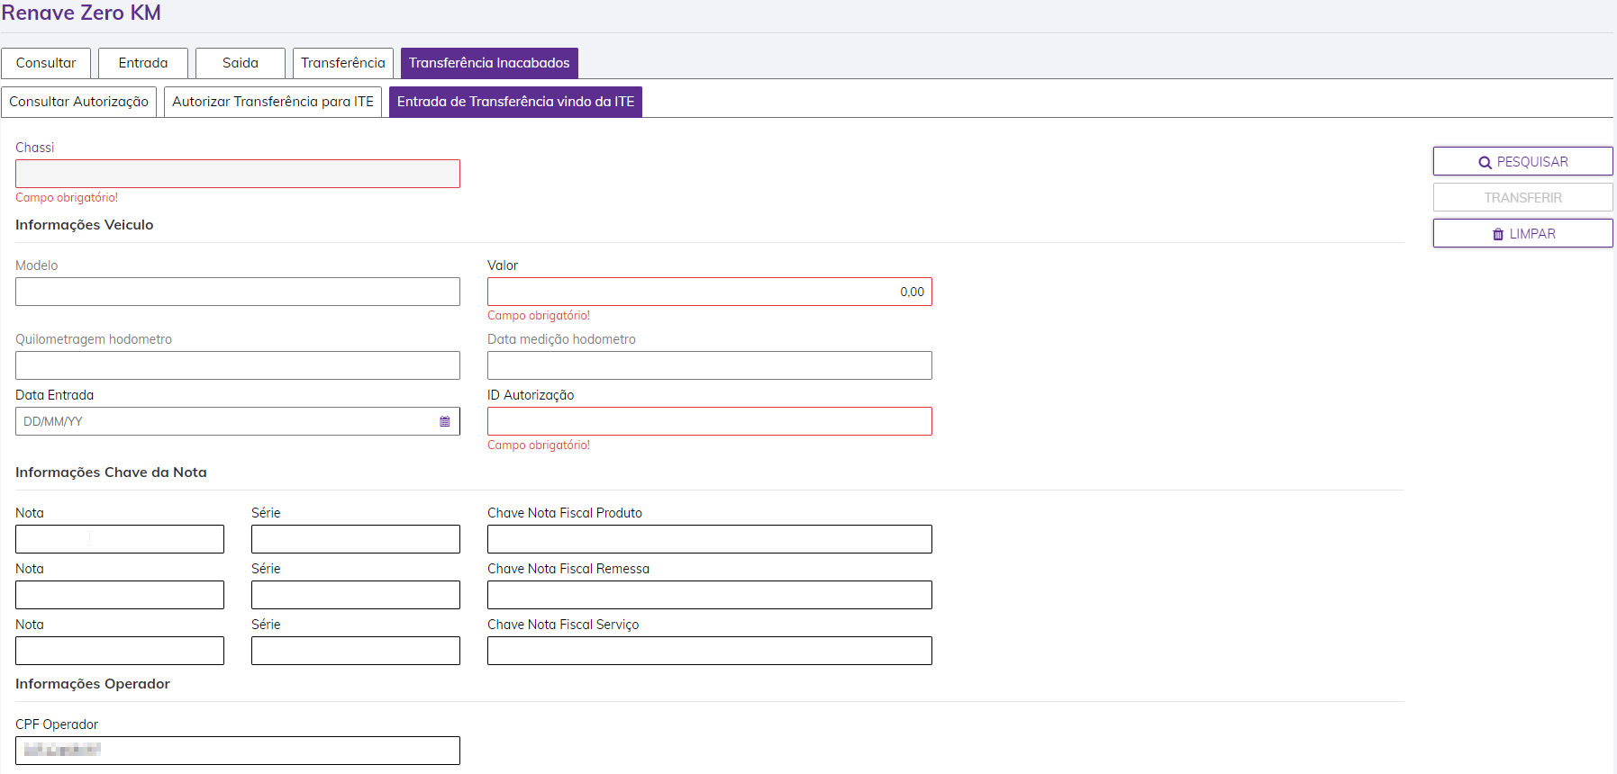Click the ID Autorização field
1617x774 pixels.
click(x=710, y=421)
